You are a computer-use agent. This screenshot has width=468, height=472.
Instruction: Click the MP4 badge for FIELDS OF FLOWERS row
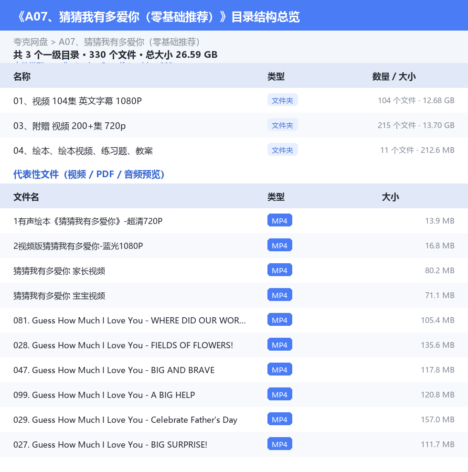[x=279, y=345]
